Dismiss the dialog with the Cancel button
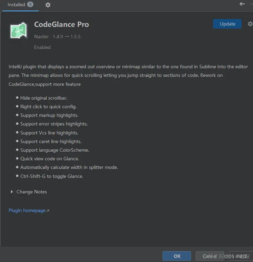Screen dimensions: 253x262 pyautogui.click(x=210, y=256)
